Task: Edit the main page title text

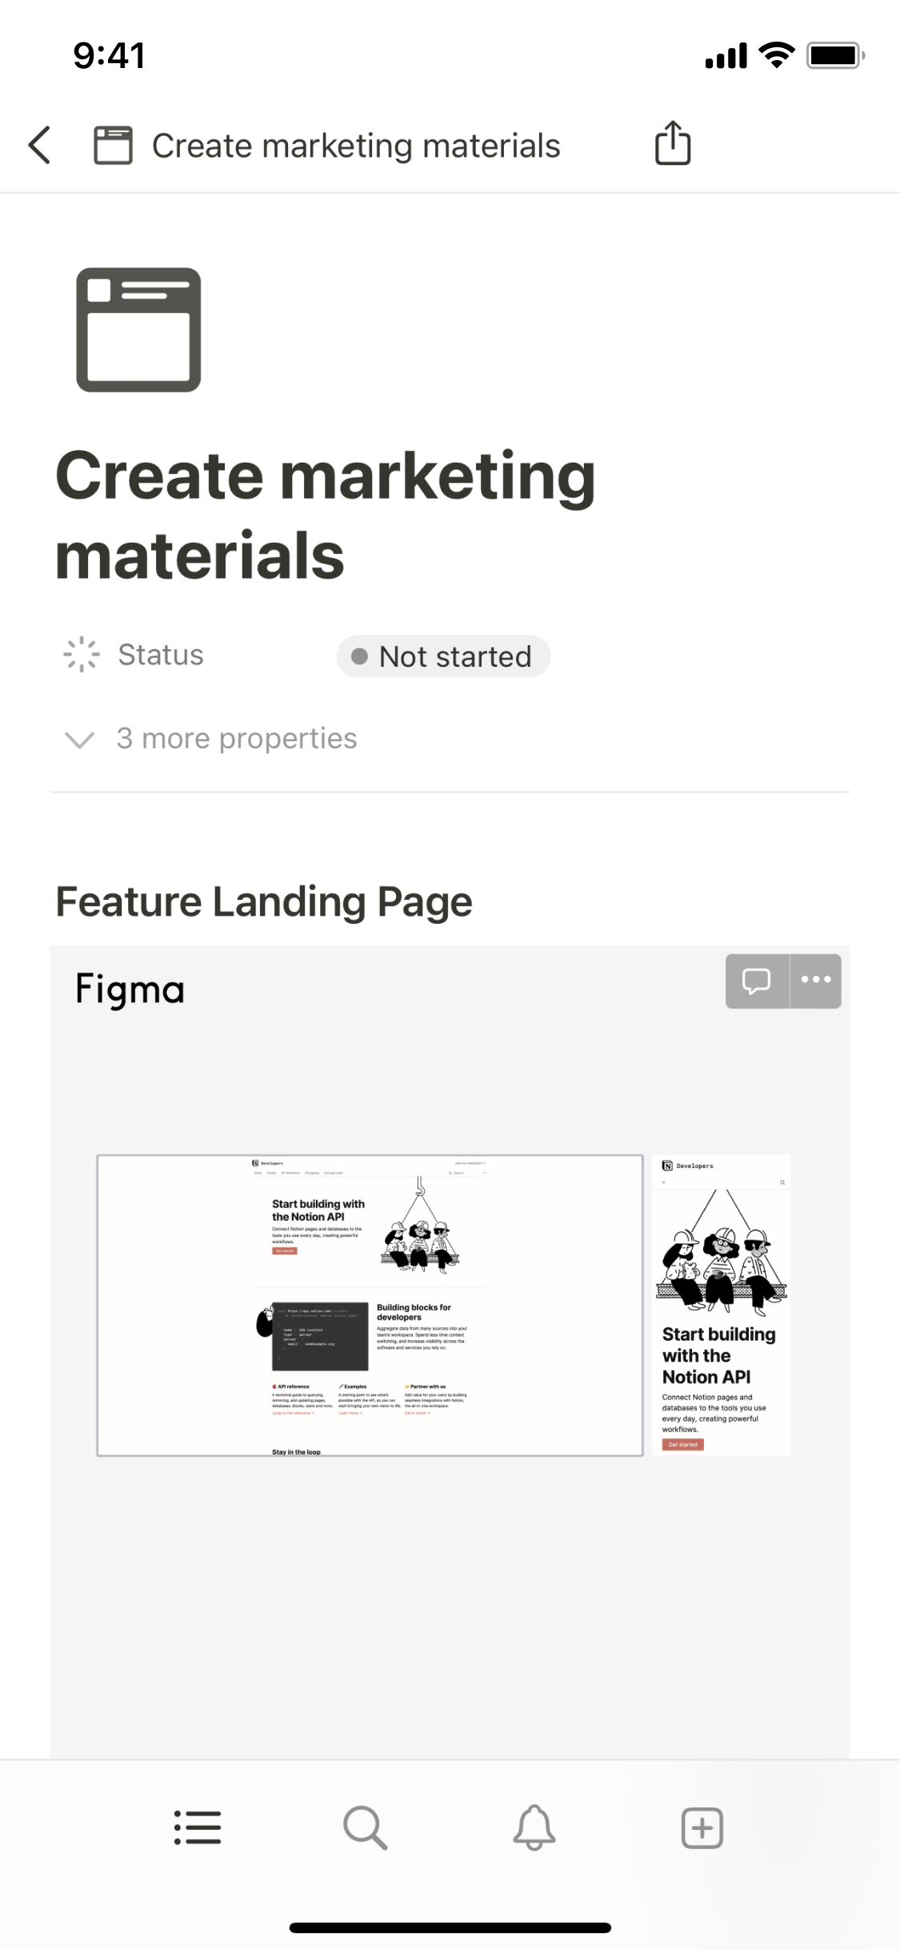Action: 325,515
